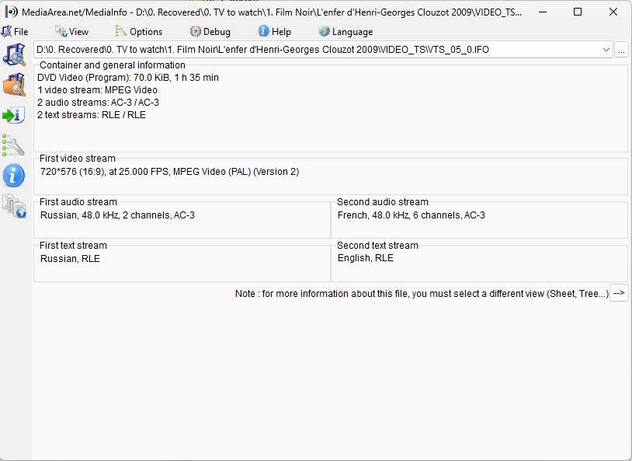Click the 'First audio stream' heading

click(x=78, y=202)
